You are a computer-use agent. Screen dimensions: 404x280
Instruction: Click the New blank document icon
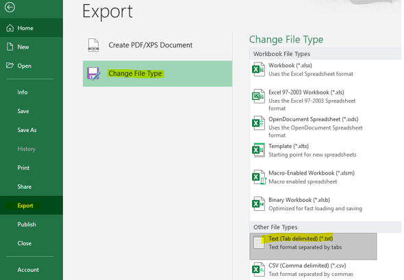(10, 47)
